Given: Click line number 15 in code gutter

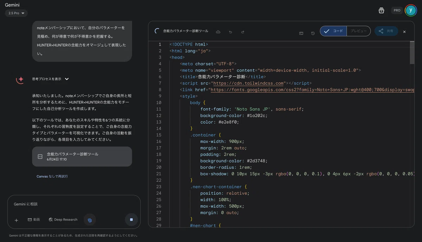Looking at the screenshot, I should point(159,135).
